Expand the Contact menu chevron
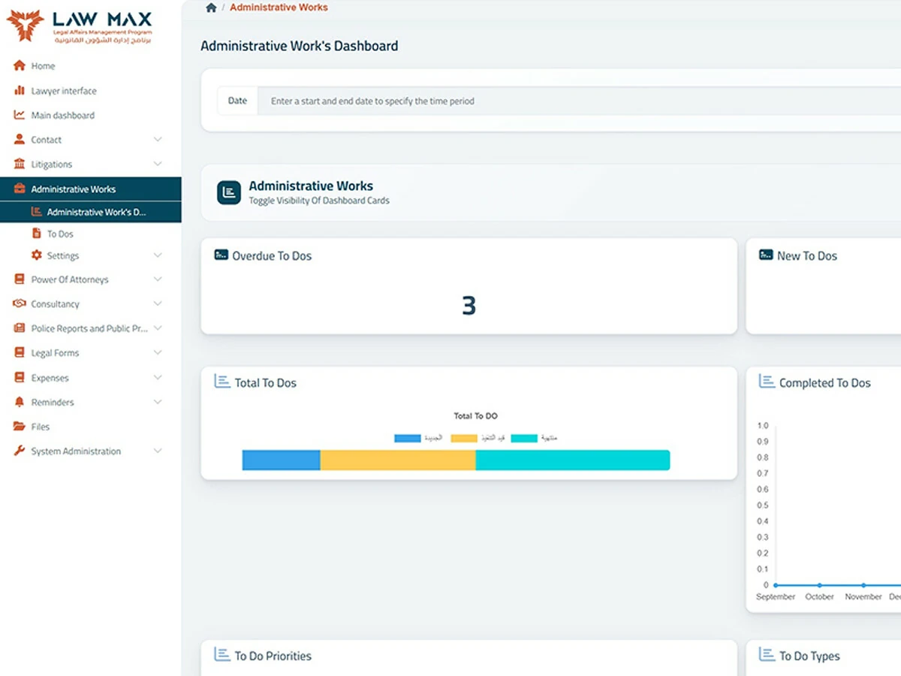 (158, 140)
